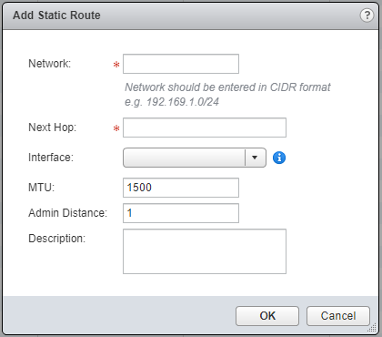This screenshot has height=337, width=382.
Task: Click into the Next Hop field
Action: tap(205, 128)
